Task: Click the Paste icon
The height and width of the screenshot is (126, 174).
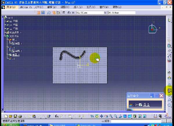Action: (34, 116)
